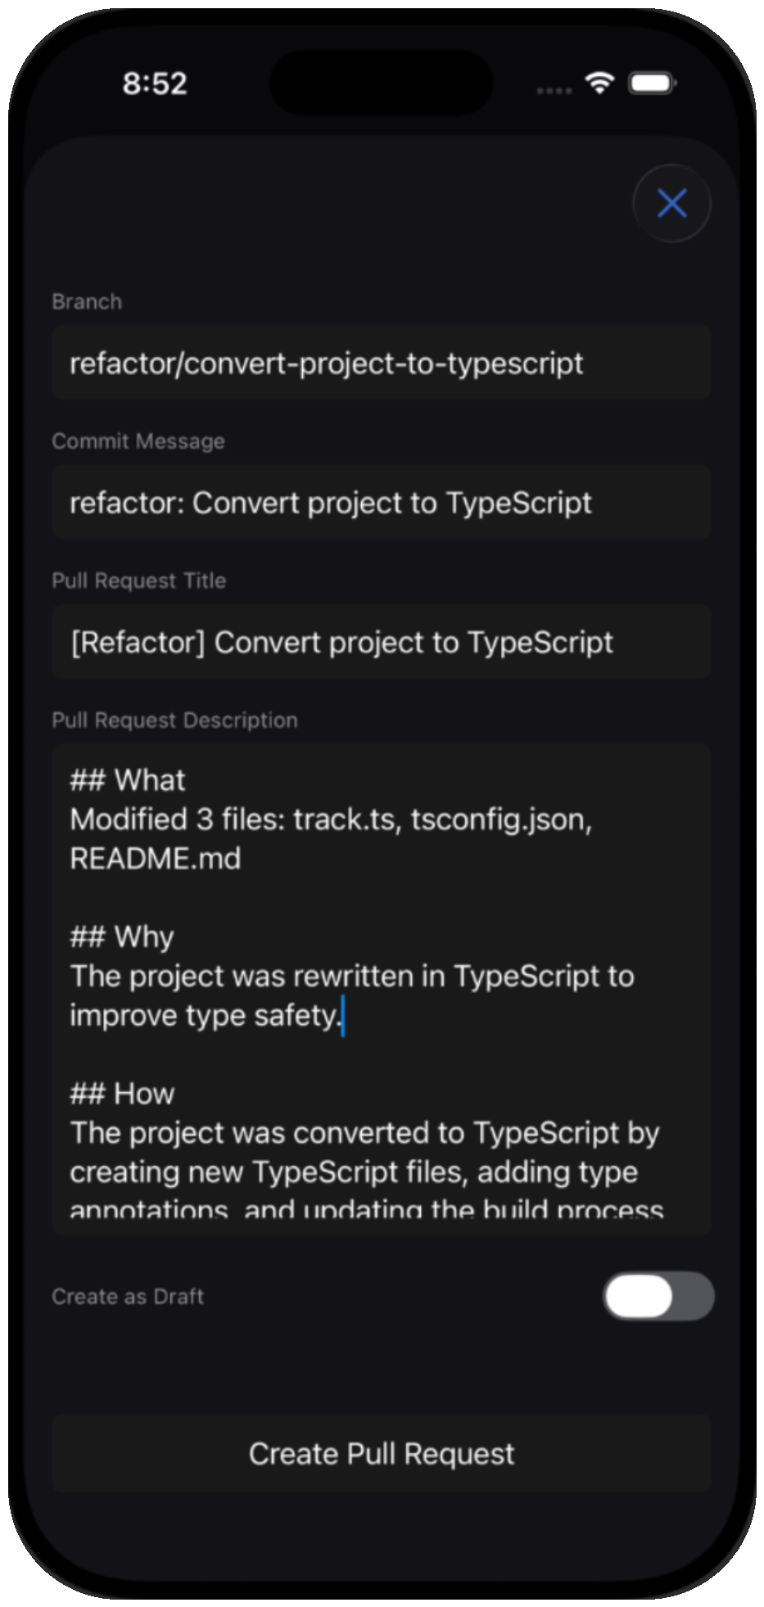Tap the battery indicator icon
This screenshot has height=1607, width=764.
point(651,83)
